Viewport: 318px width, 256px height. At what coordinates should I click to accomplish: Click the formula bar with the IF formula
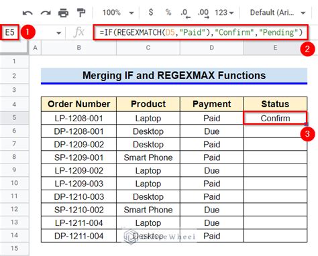coord(201,32)
